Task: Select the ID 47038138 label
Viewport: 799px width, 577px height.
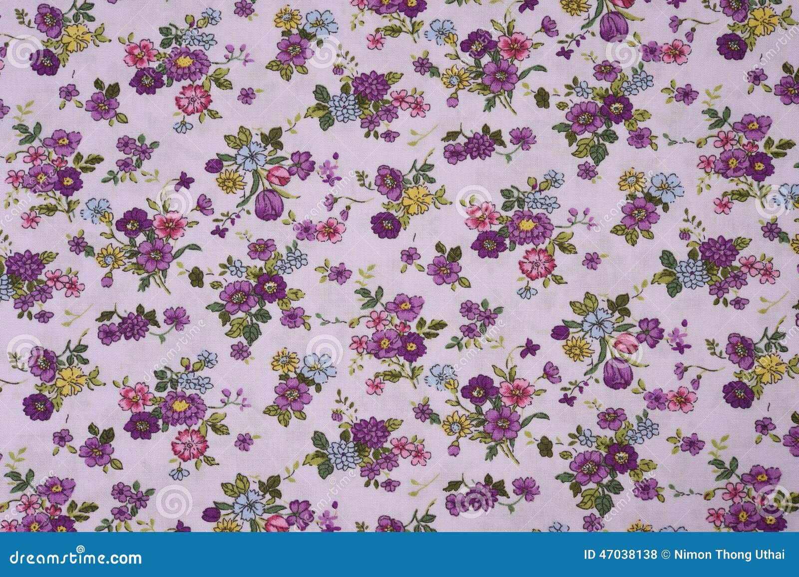Action: [x=619, y=556]
